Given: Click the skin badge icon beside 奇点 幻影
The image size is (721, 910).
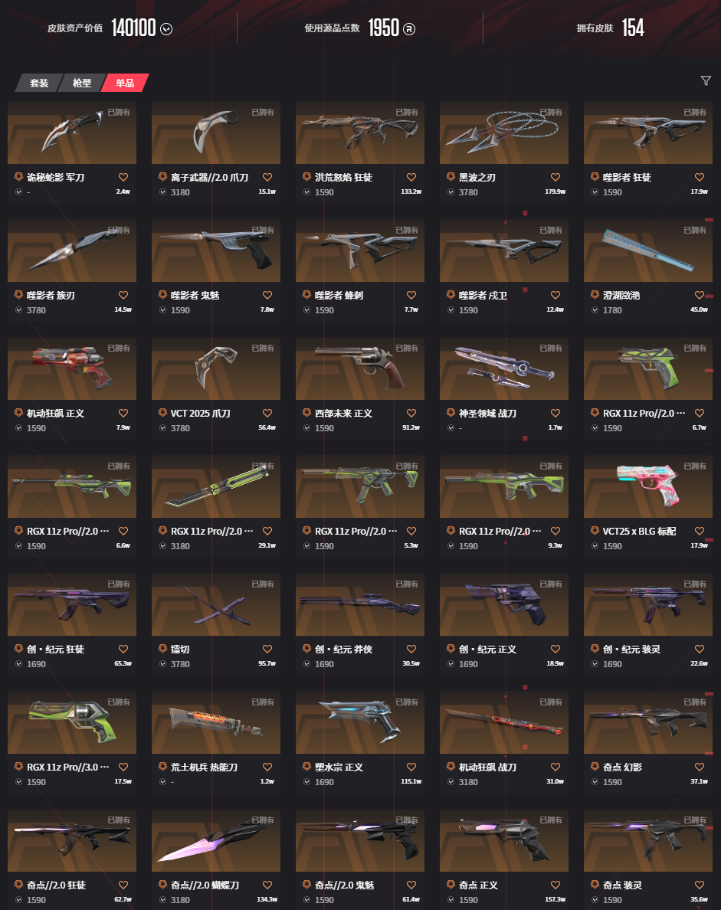Looking at the screenshot, I should pos(595,766).
